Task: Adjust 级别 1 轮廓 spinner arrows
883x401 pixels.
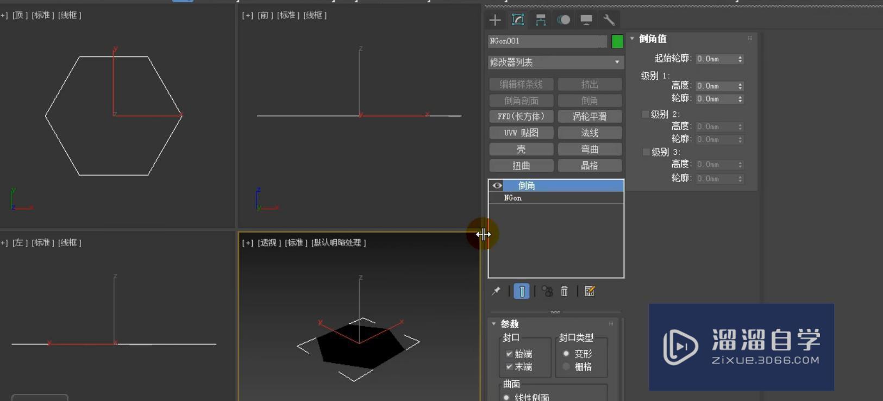Action: point(740,99)
